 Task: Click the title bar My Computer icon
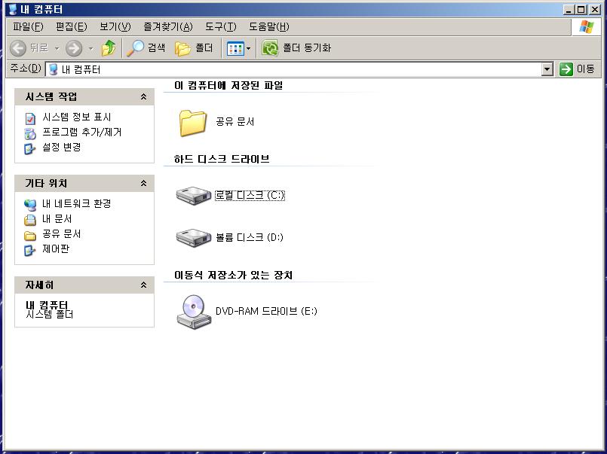coord(12,9)
